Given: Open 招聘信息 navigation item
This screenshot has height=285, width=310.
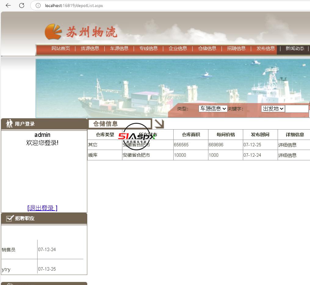Looking at the screenshot, I should pos(236,48).
